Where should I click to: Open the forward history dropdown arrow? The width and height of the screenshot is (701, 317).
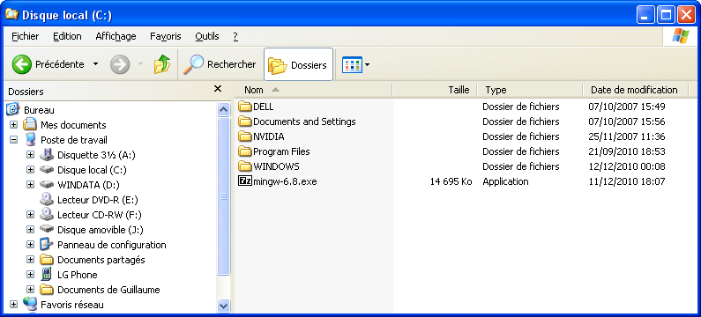[x=140, y=64]
